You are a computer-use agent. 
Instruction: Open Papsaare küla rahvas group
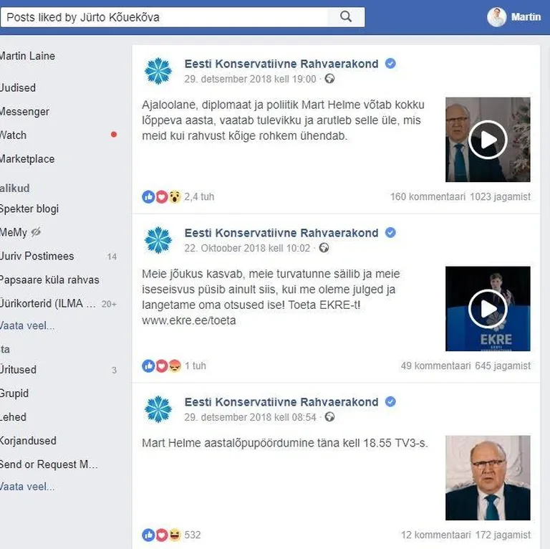tap(49, 280)
